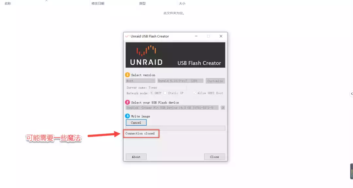Image resolution: width=353 pixels, height=188 pixels.
Task: Select the DHCP network mode radio button
Action: [152, 93]
